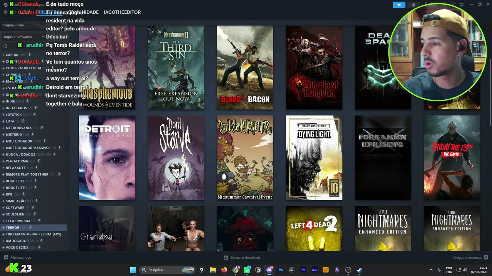Select the CASUAL collection row
Screen dimensions: 492x276
(x=34, y=55)
